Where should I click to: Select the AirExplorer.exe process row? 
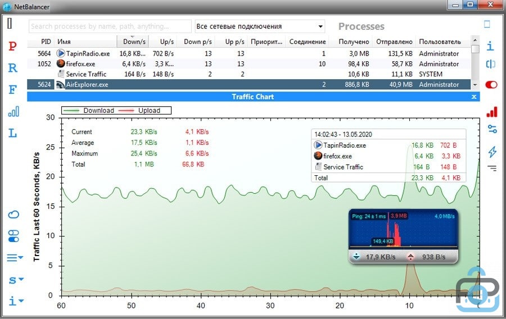point(249,85)
